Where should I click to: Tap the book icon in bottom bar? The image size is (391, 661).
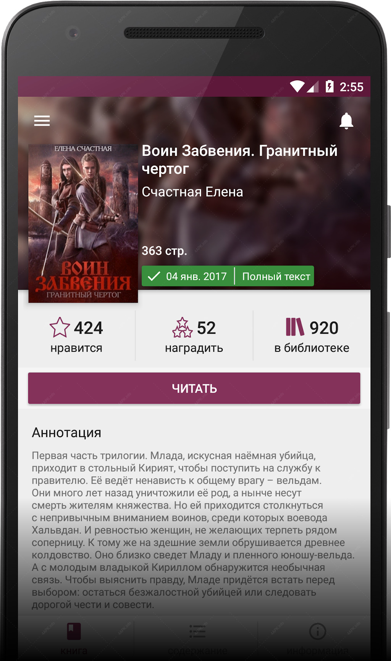[x=74, y=631]
